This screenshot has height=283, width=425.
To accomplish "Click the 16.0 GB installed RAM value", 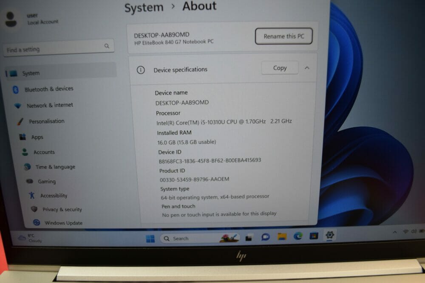I will click(x=187, y=142).
